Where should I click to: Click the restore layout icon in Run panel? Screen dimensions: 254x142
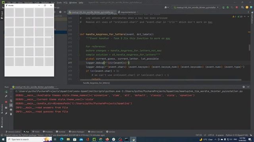coord(6,108)
